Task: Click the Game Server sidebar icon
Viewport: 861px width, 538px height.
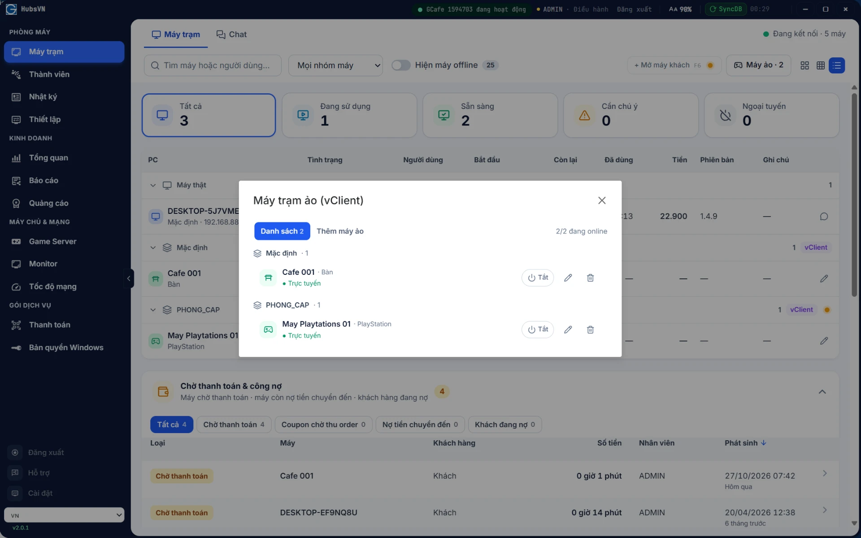Action: (x=16, y=241)
